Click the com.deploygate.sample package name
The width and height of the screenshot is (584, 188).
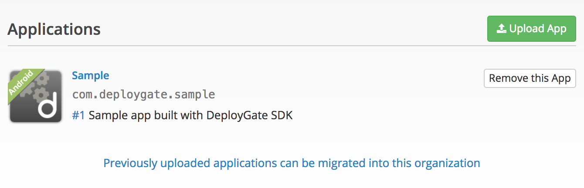click(x=143, y=94)
